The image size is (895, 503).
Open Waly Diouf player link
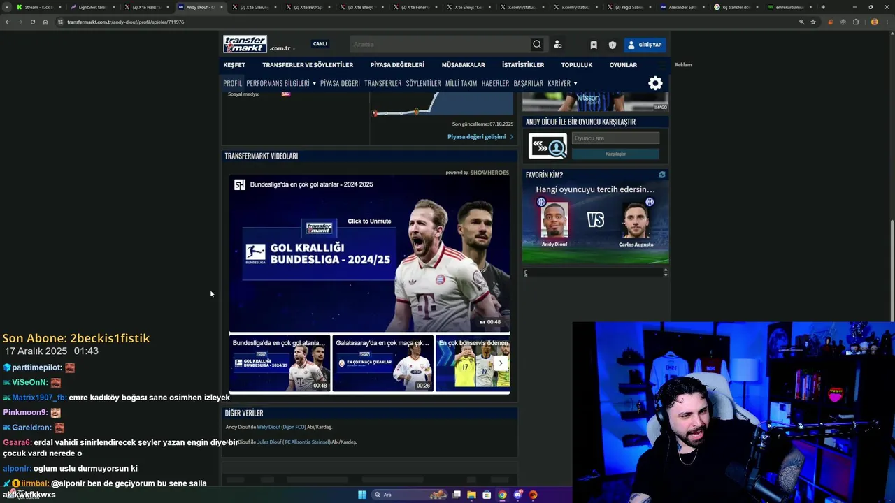click(x=268, y=427)
